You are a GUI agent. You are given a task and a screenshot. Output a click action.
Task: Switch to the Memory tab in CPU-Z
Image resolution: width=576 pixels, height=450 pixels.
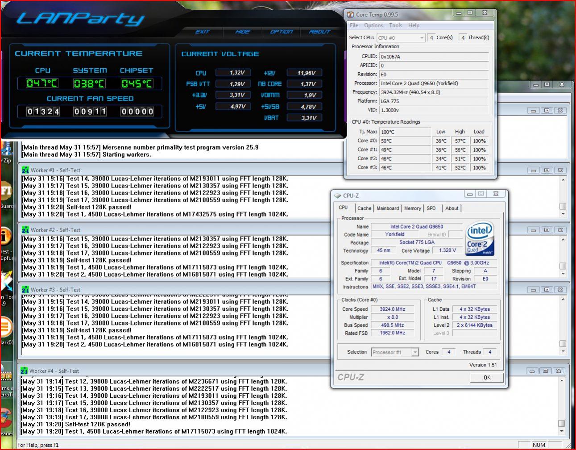point(412,208)
